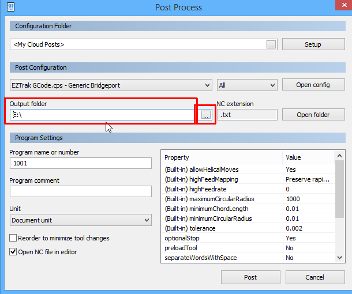Select the optionalStop property row
Viewport: 352px width, 294px height.
coord(248,238)
